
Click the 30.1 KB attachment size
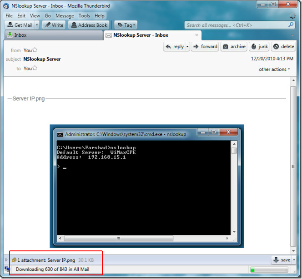[86, 260]
